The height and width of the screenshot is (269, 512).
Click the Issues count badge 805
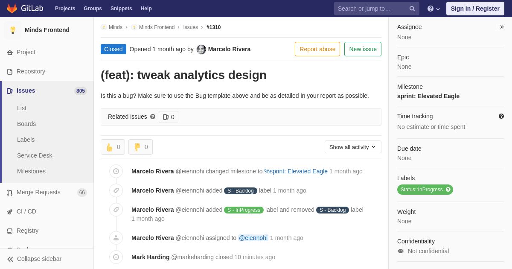click(81, 91)
